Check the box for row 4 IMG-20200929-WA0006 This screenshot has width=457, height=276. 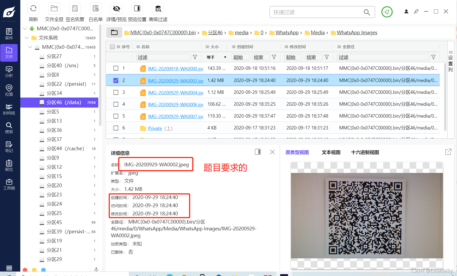click(x=116, y=104)
